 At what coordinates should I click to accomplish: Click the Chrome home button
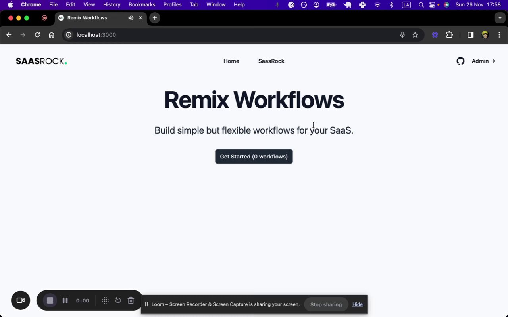[52, 35]
